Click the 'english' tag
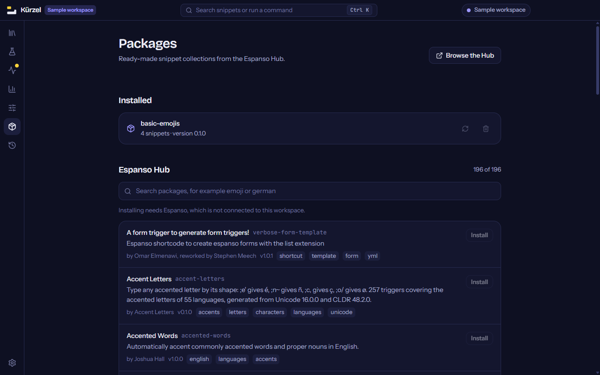Image resolution: width=600 pixels, height=375 pixels. point(199,359)
